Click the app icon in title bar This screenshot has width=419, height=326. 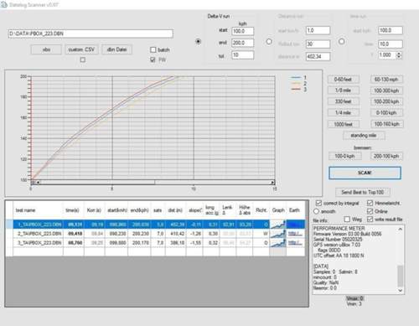click(4, 5)
